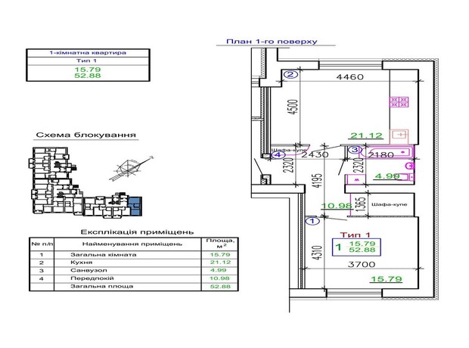Image resolution: width=469 pixels, height=348 pixels.
Task: Select underlined green 15.79 below the 3700 dimension
Action: pos(386,279)
